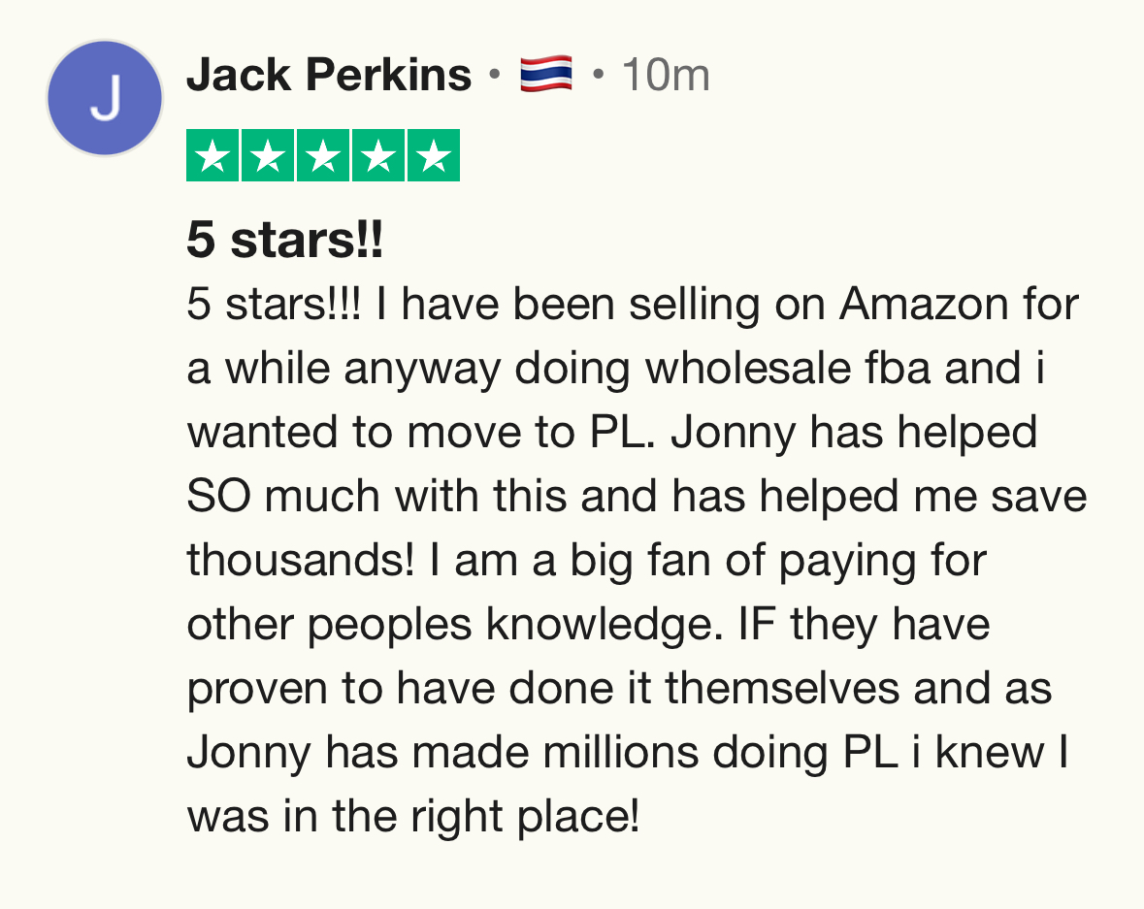Click the Thailand flag icon
Image resolution: width=1144 pixels, height=909 pixels.
tap(545, 74)
